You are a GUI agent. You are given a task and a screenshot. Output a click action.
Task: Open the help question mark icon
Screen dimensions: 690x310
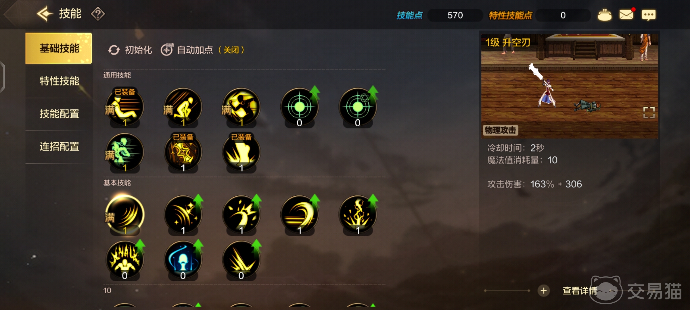98,14
